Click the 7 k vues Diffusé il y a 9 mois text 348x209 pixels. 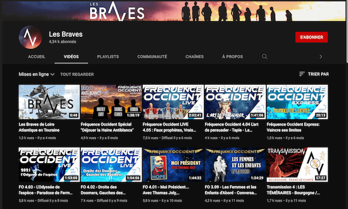(104, 201)
